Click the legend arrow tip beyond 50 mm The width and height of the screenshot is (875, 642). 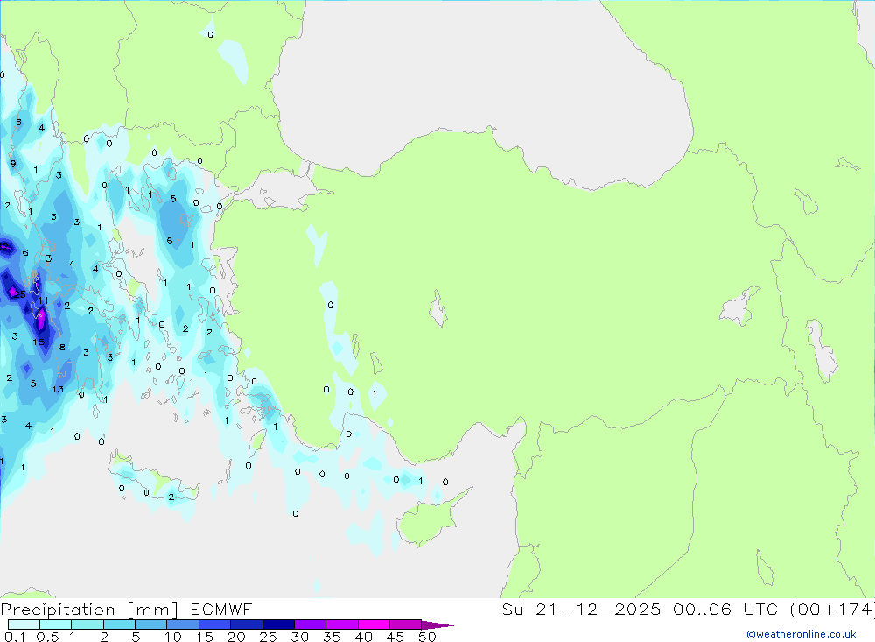[x=440, y=625]
